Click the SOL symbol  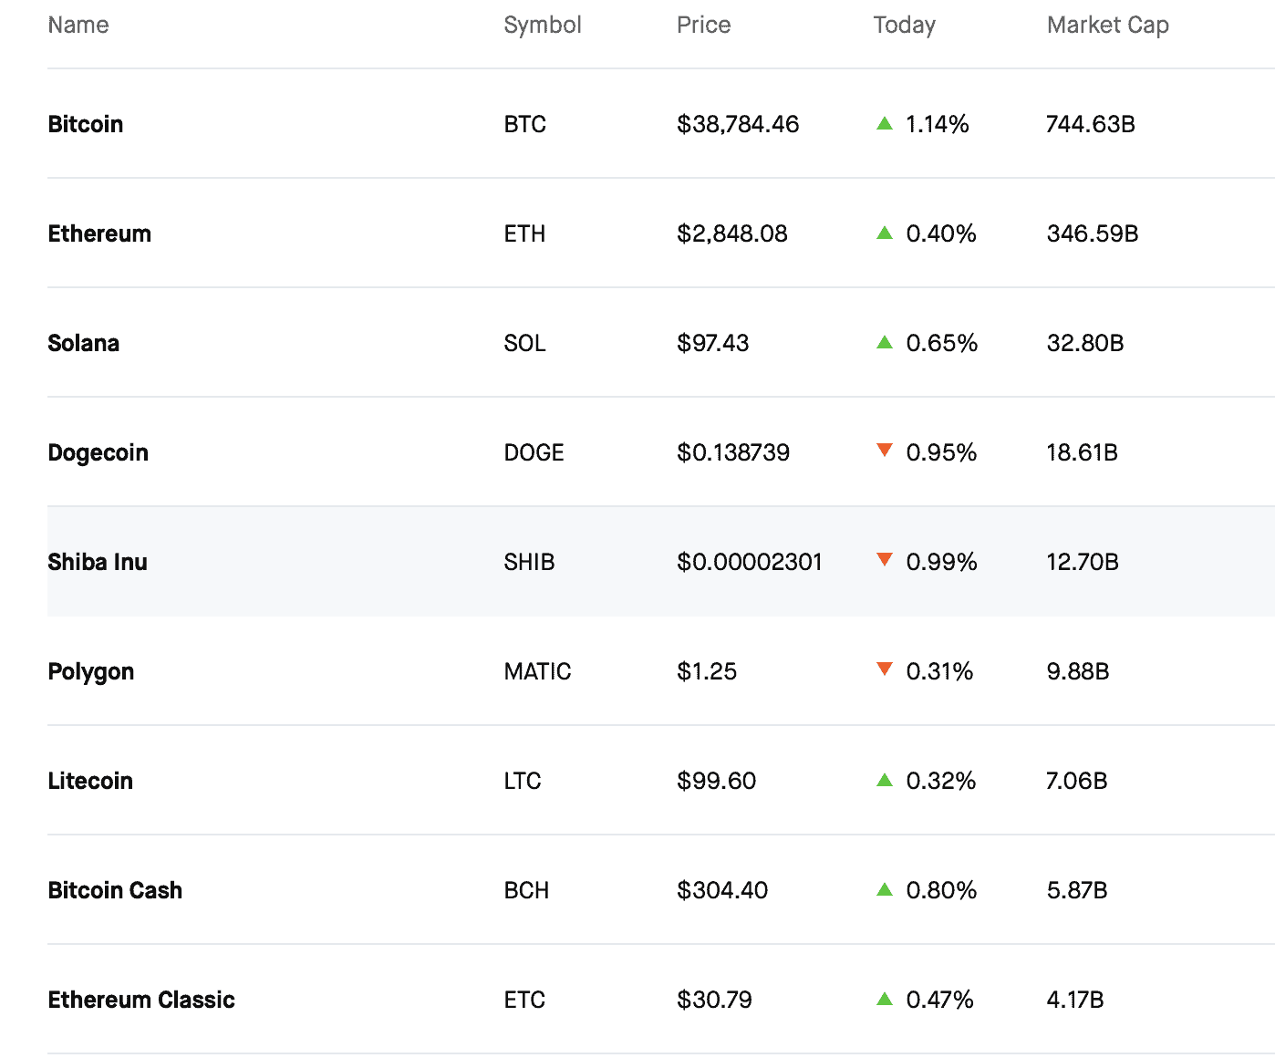[524, 343]
